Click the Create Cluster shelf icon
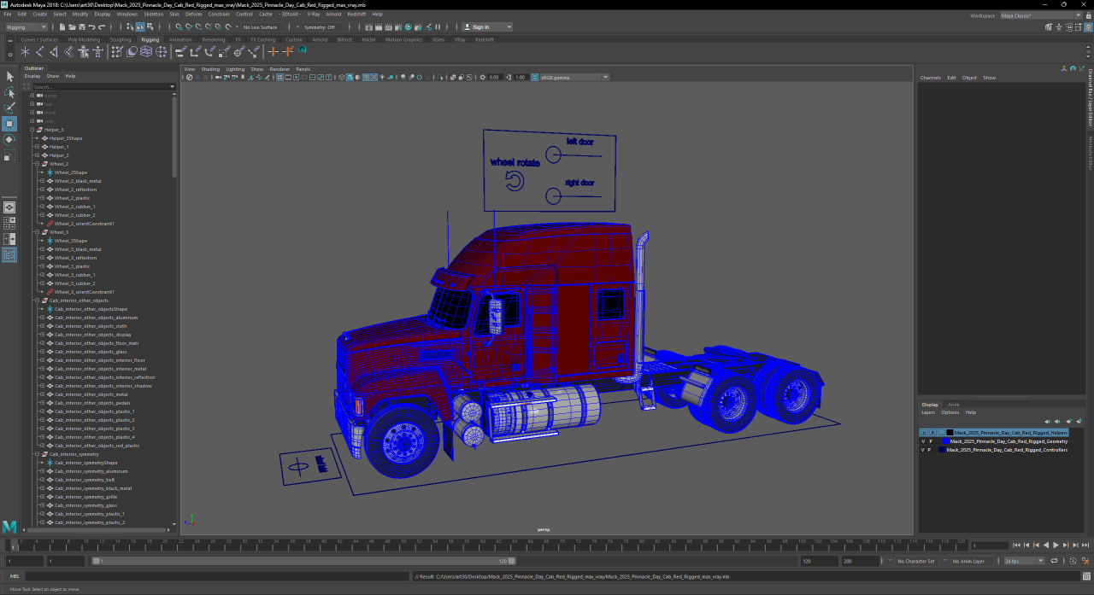Screen dimensions: 1094x595 click(161, 52)
